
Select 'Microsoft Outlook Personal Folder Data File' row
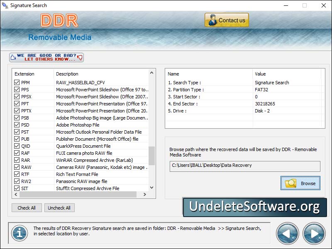click(99, 132)
